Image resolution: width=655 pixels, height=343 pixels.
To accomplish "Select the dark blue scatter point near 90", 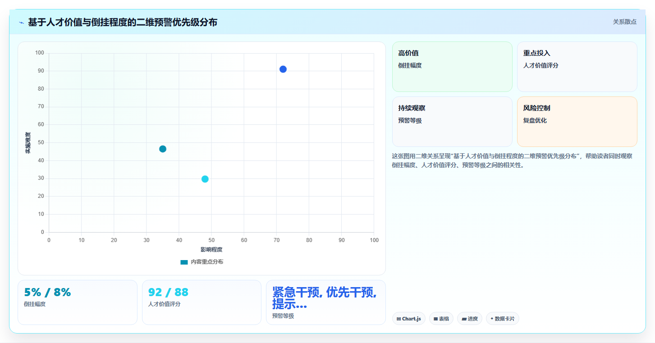I will (283, 69).
